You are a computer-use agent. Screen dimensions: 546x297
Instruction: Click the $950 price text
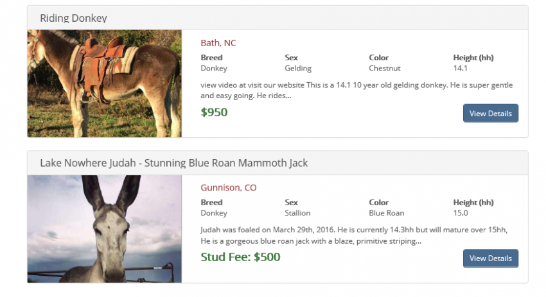pyautogui.click(x=214, y=112)
